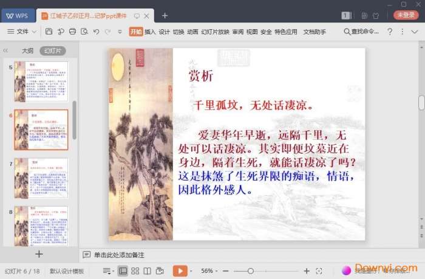This screenshot has width=425, height=279.
Task: Select slide 8 thumbnail
Action: point(41,226)
